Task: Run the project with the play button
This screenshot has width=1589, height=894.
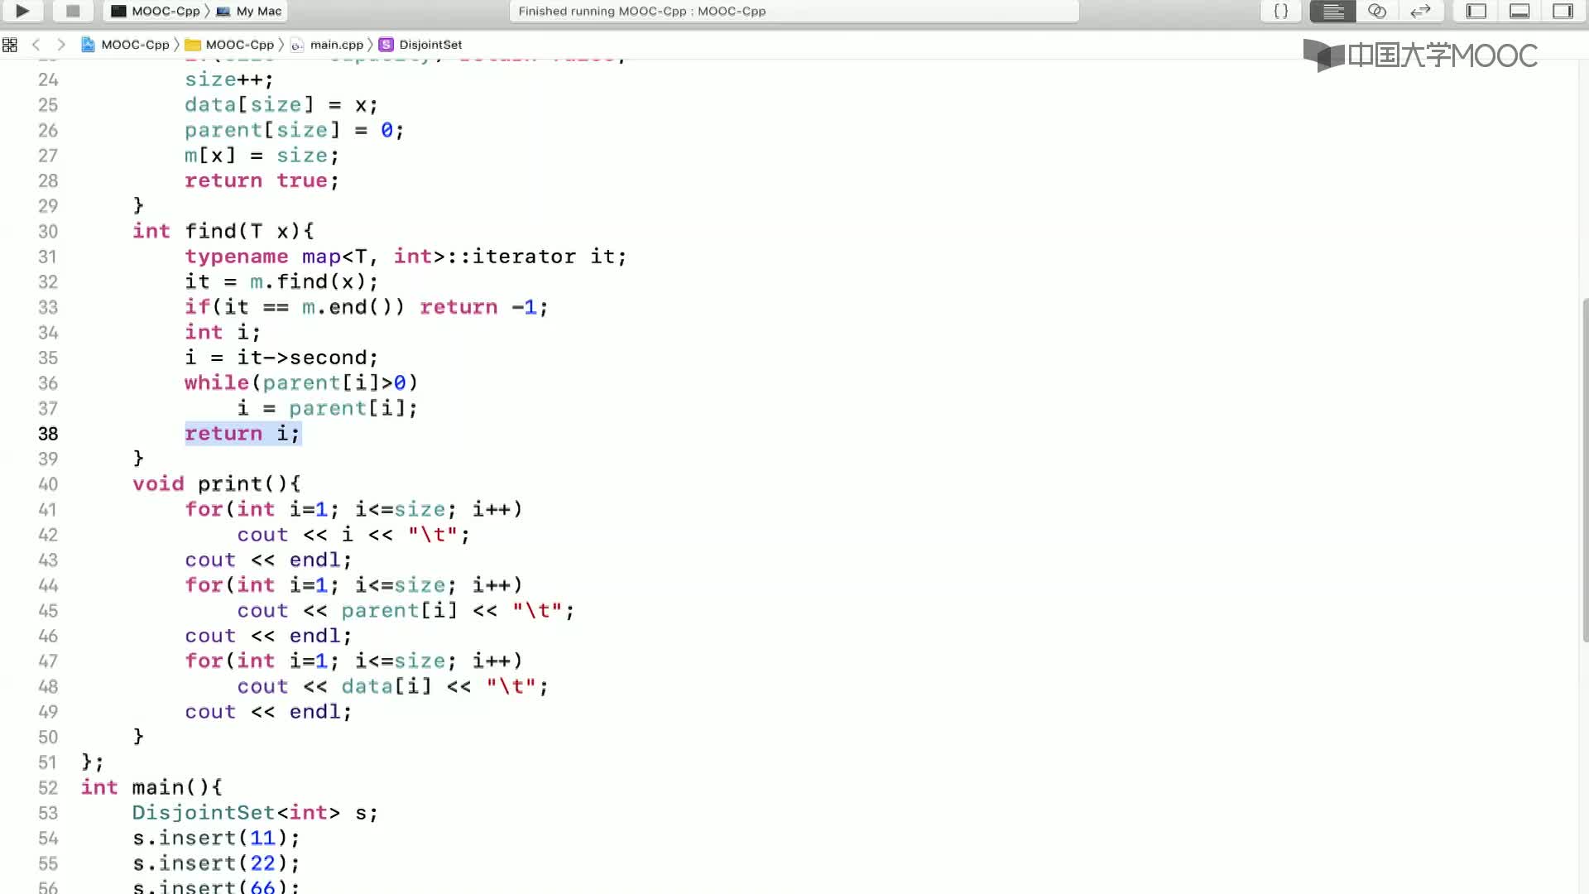Action: 22,11
